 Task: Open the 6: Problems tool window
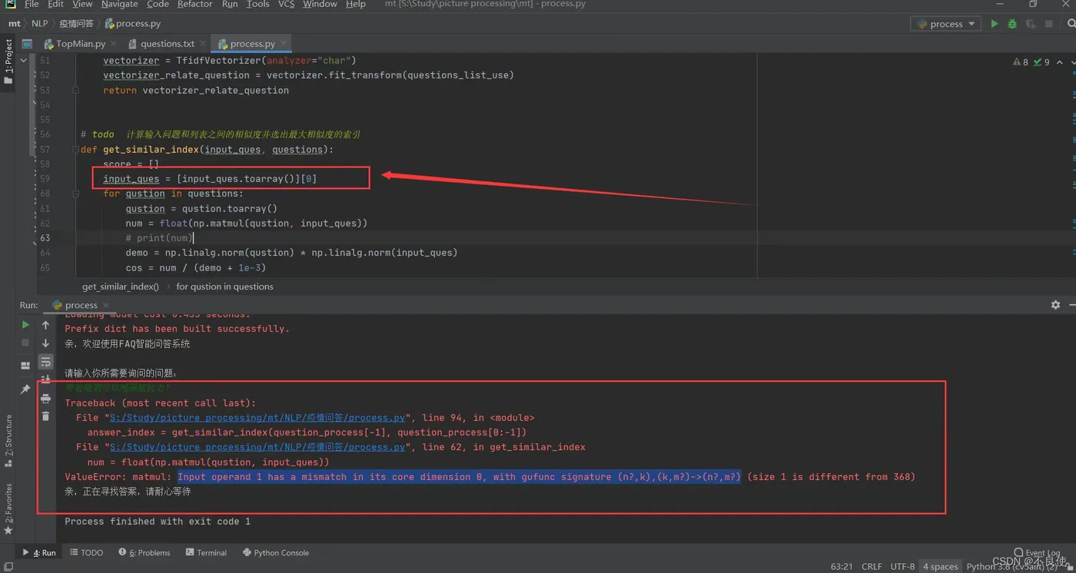144,552
